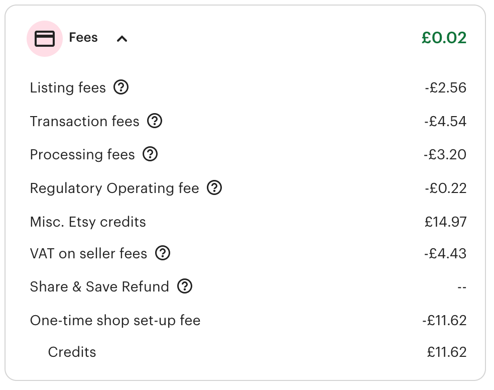This screenshot has height=390, width=494.
Task: Click the indented Credits sub-item label
Action: [72, 352]
